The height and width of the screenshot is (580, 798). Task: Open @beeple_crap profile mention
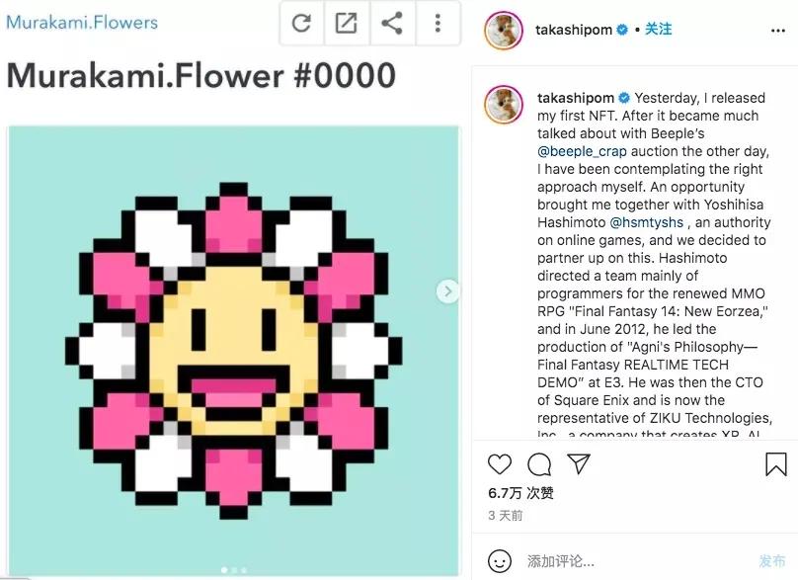(589, 151)
